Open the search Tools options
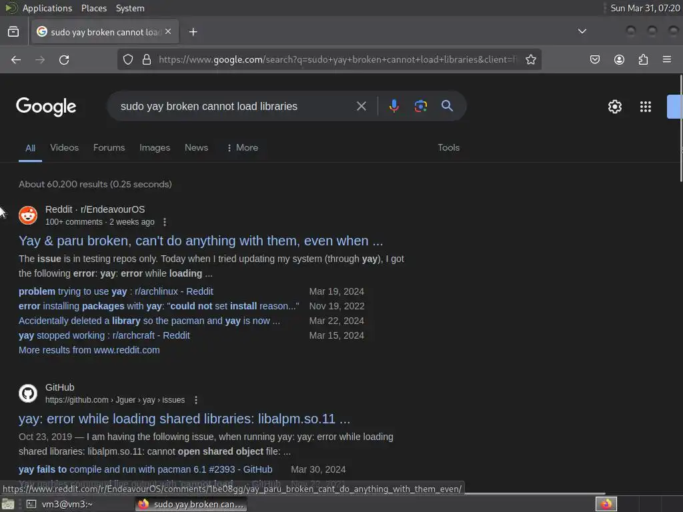This screenshot has width=683, height=512. tap(449, 147)
